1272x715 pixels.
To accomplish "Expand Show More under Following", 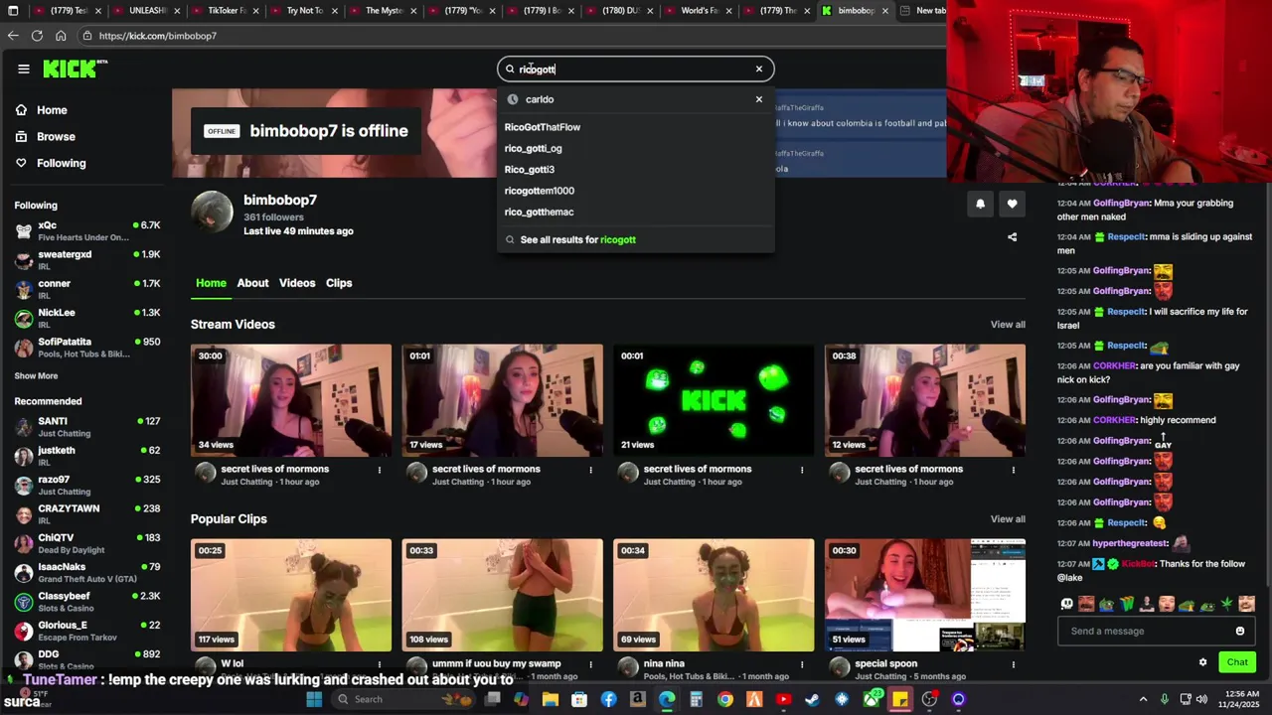I will pyautogui.click(x=36, y=376).
